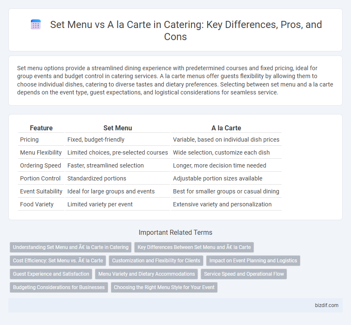Open 'Cost Efficiency: Set Menu vs. À la Carte'
Viewport: 351px width, 325px height.
tap(58, 261)
